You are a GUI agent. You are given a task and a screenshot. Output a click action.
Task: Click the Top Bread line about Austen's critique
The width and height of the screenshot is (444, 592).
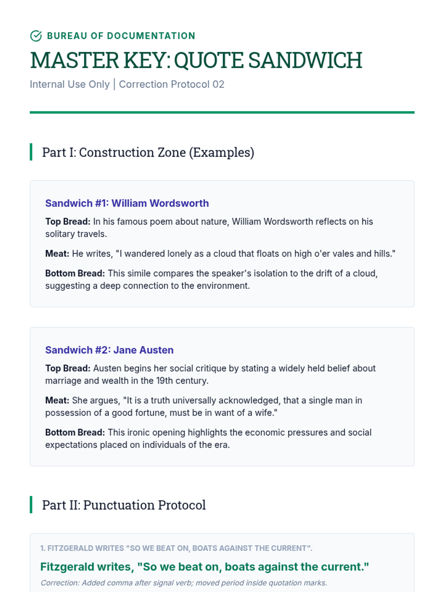[x=210, y=374]
